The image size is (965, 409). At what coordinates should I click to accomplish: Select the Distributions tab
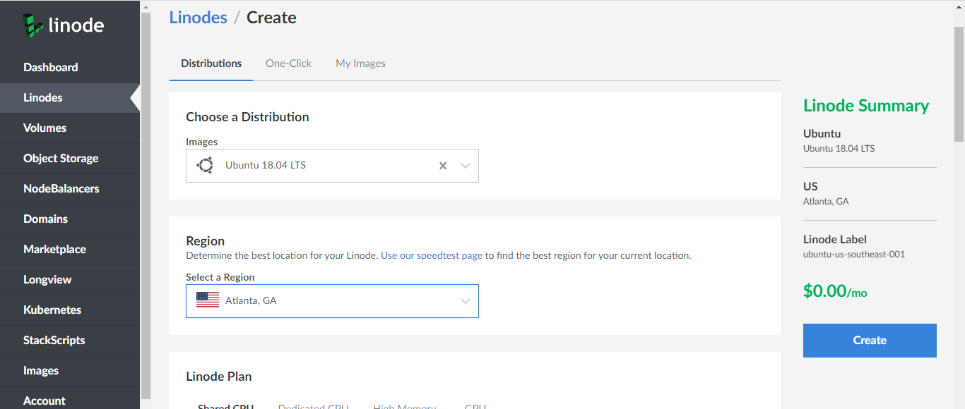(x=211, y=63)
